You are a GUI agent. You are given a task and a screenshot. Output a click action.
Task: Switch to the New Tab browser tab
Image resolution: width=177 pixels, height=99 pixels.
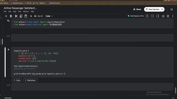[28, 3]
